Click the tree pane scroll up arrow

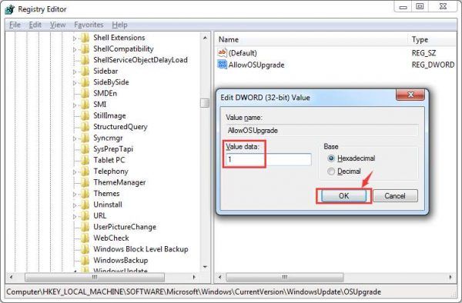pos(205,38)
